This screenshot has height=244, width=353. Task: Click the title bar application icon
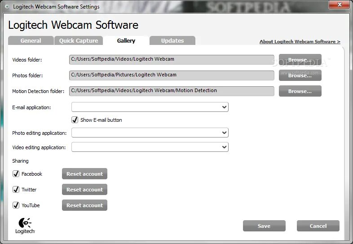coord(7,7)
